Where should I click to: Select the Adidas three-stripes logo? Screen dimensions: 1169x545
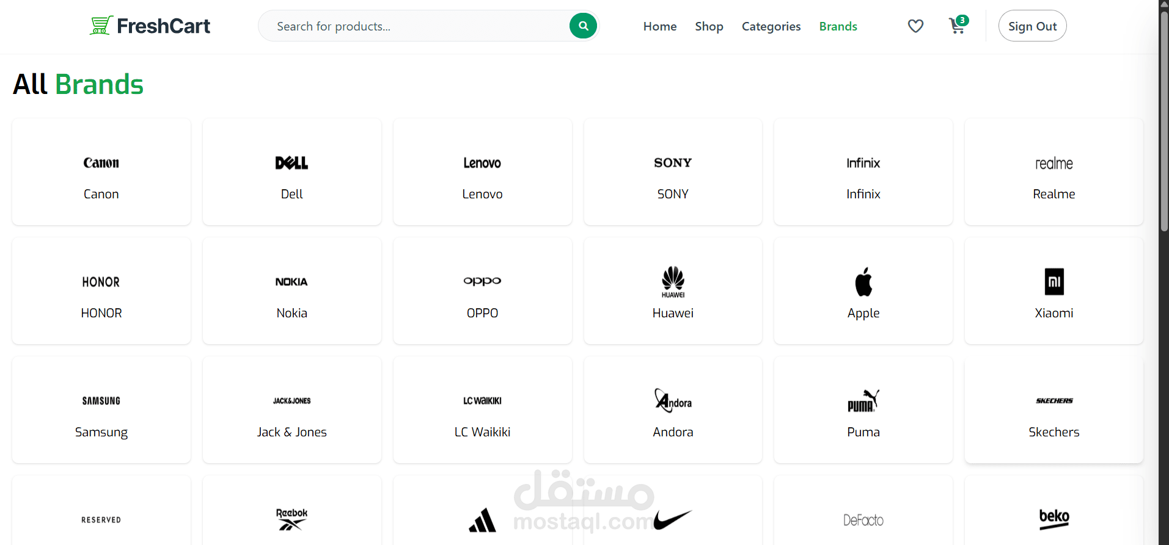click(482, 520)
